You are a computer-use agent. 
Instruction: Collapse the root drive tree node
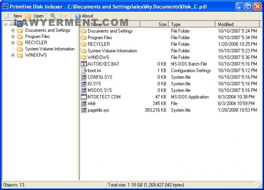point(5,24)
